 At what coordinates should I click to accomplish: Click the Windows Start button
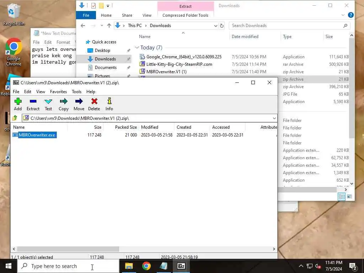tap(9, 266)
